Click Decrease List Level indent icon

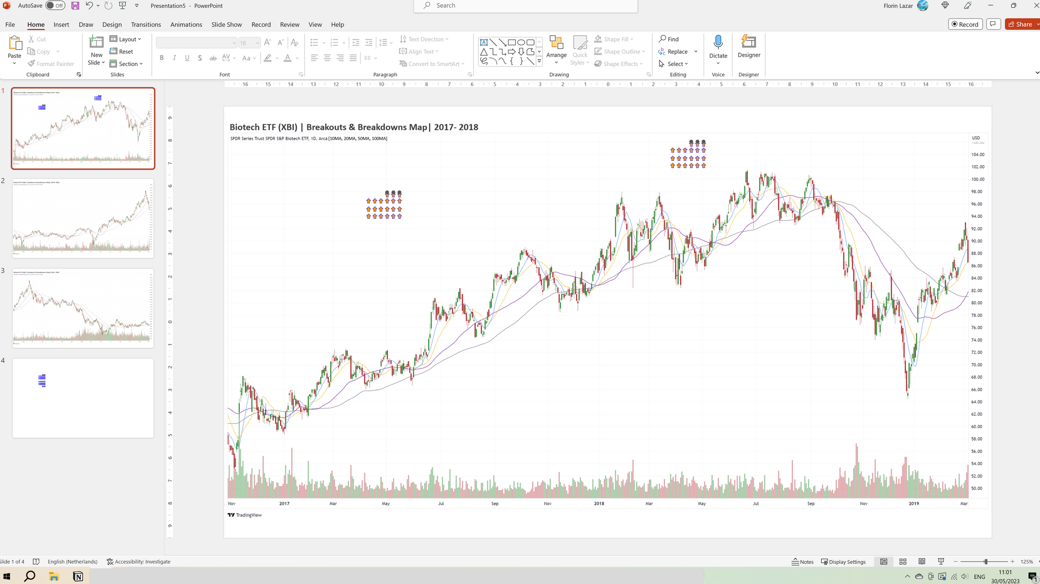(x=356, y=43)
